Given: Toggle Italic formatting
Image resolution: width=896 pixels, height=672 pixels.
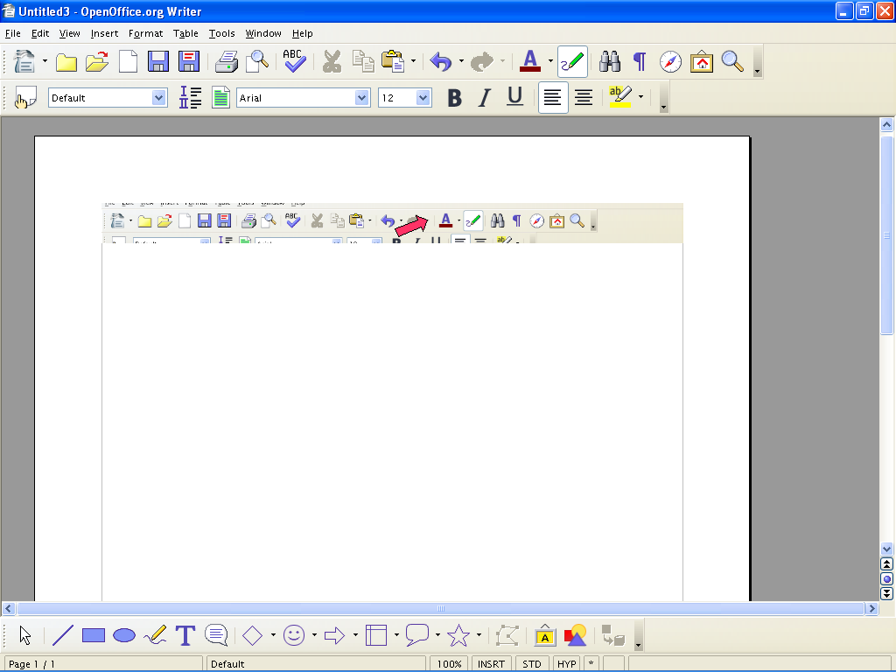Looking at the screenshot, I should point(485,98).
